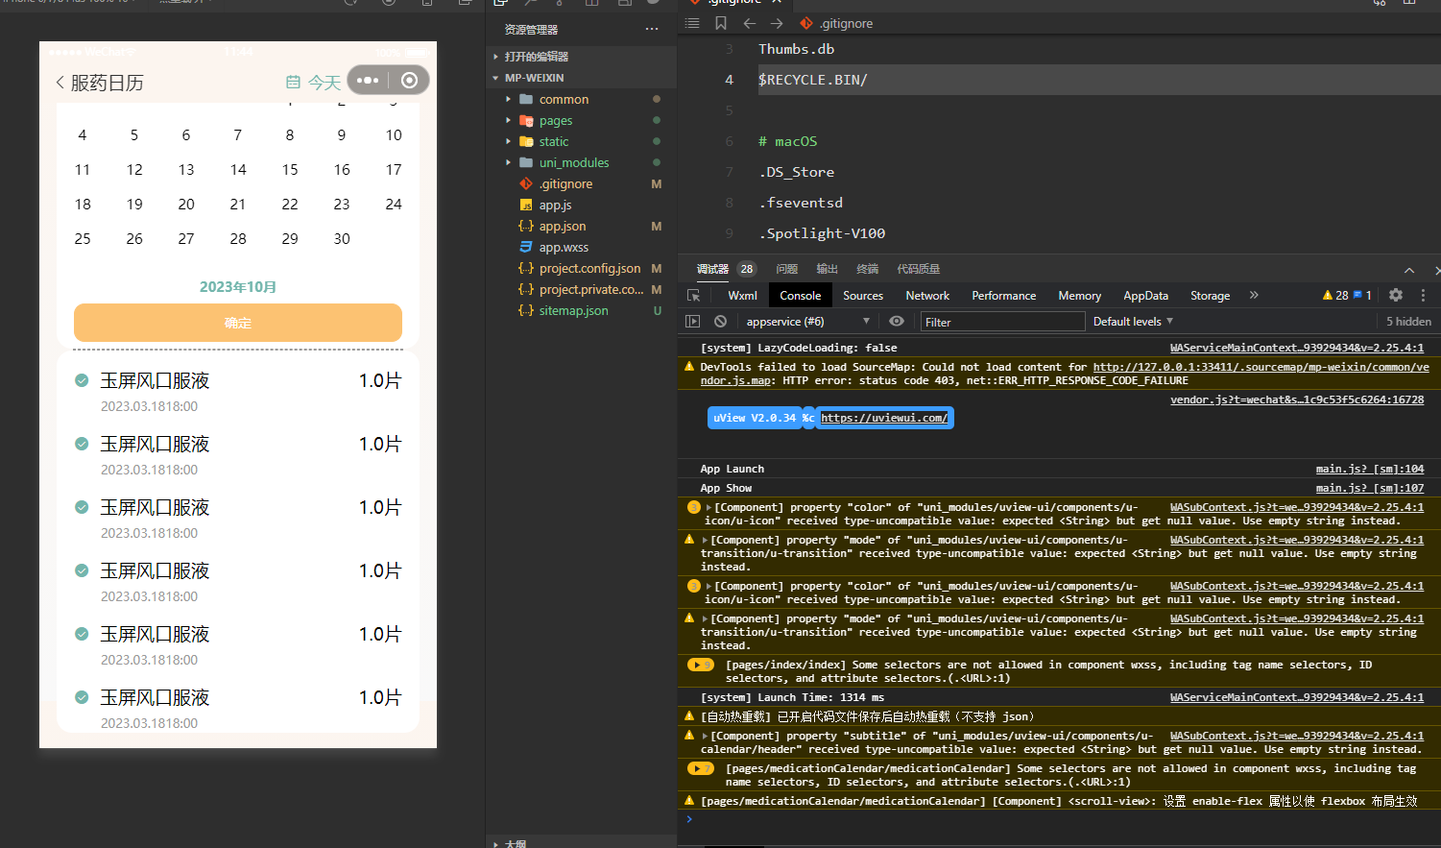Image resolution: width=1441 pixels, height=848 pixels.
Task: Click the 确定 button in calendar
Action: [238, 323]
